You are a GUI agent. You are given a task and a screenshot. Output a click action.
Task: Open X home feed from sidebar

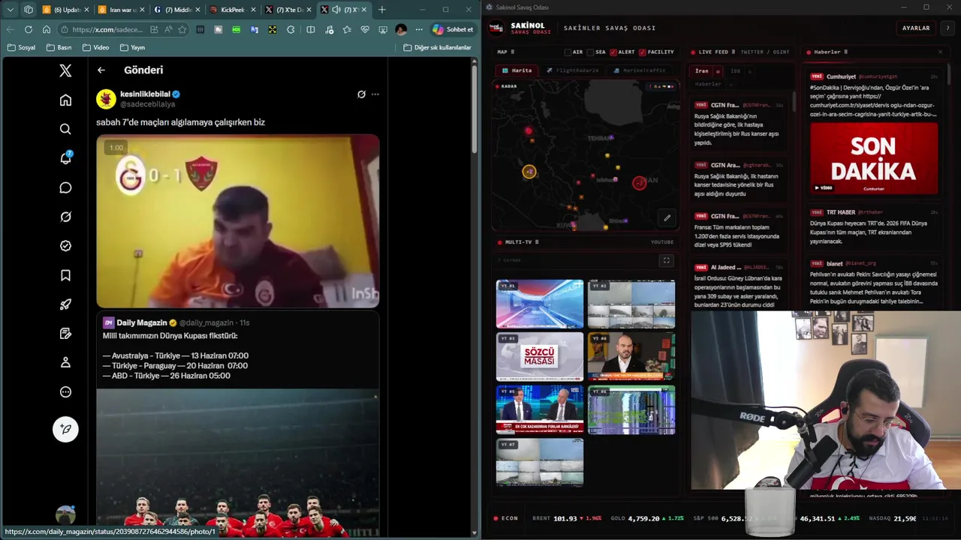[x=65, y=100]
